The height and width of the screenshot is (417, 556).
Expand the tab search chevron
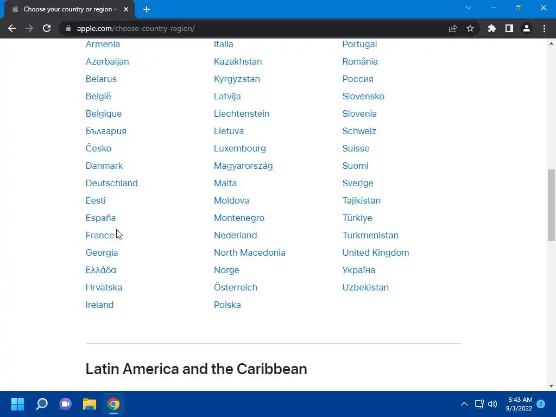point(469,8)
